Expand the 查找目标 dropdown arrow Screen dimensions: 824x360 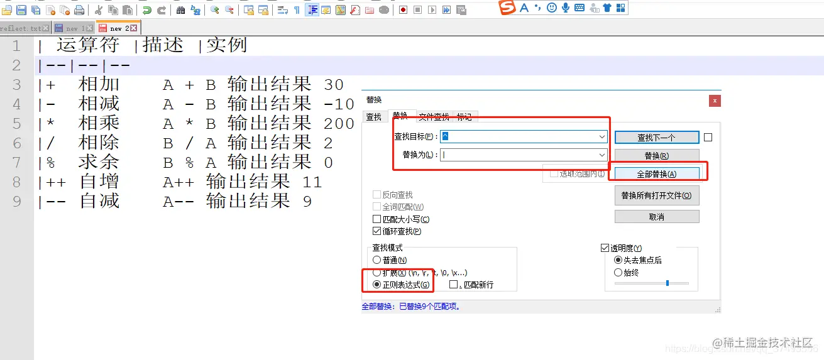pyautogui.click(x=602, y=136)
